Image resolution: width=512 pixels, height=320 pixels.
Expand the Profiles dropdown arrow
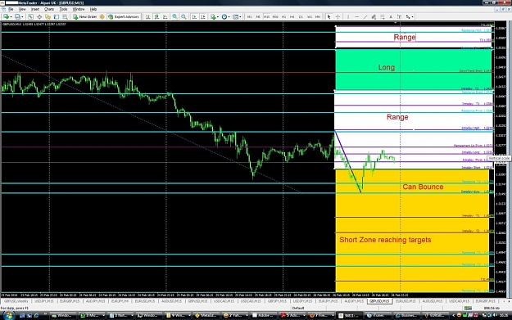pyautogui.click(x=22, y=16)
